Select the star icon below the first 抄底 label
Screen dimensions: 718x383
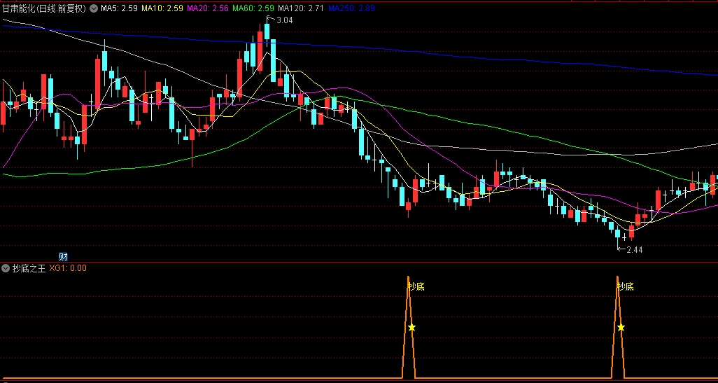pos(411,327)
